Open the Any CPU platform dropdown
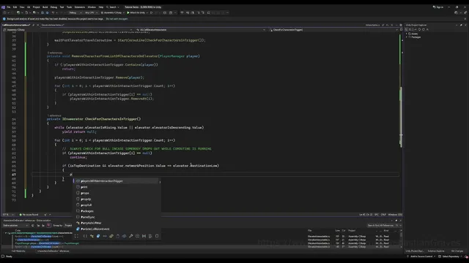Screen dimensions: 469x263 [x=91, y=13]
